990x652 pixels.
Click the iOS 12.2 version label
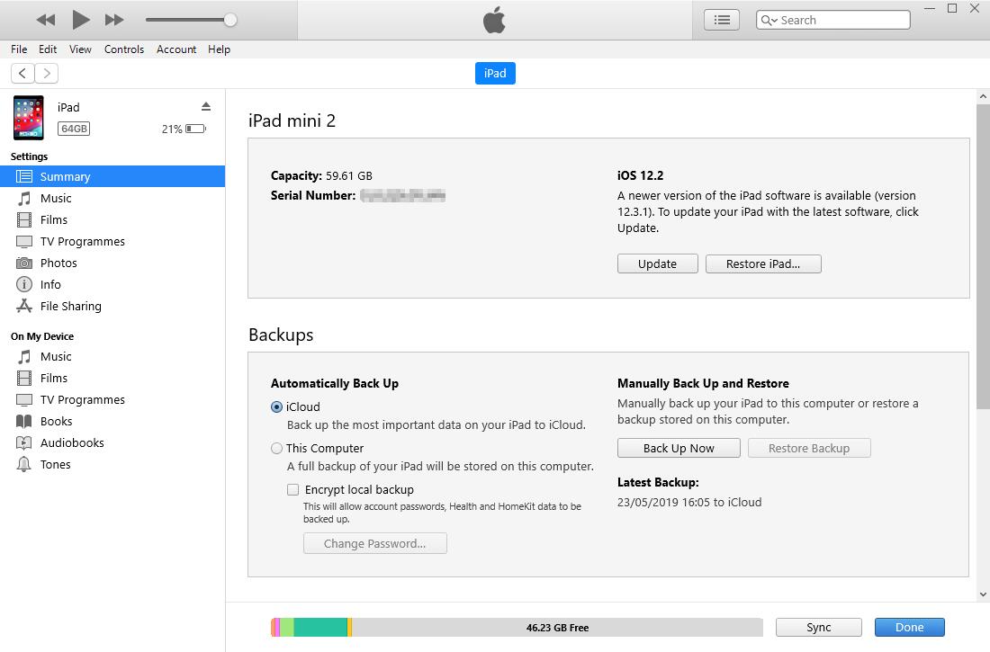pos(640,175)
